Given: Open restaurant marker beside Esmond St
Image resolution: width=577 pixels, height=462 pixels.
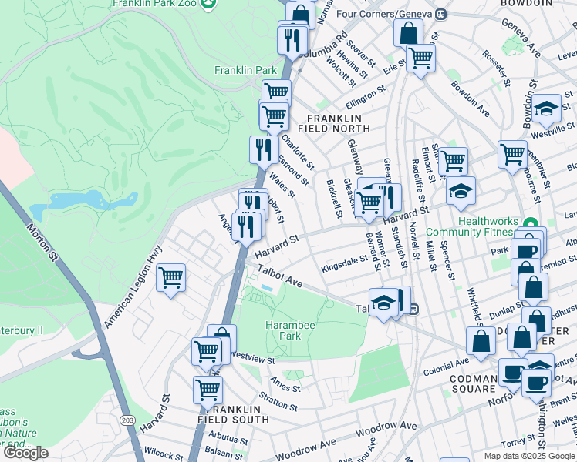Looking at the screenshot, I should (265, 151).
